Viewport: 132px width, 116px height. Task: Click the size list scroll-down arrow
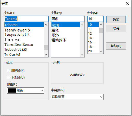pyautogui.click(x=101, y=51)
